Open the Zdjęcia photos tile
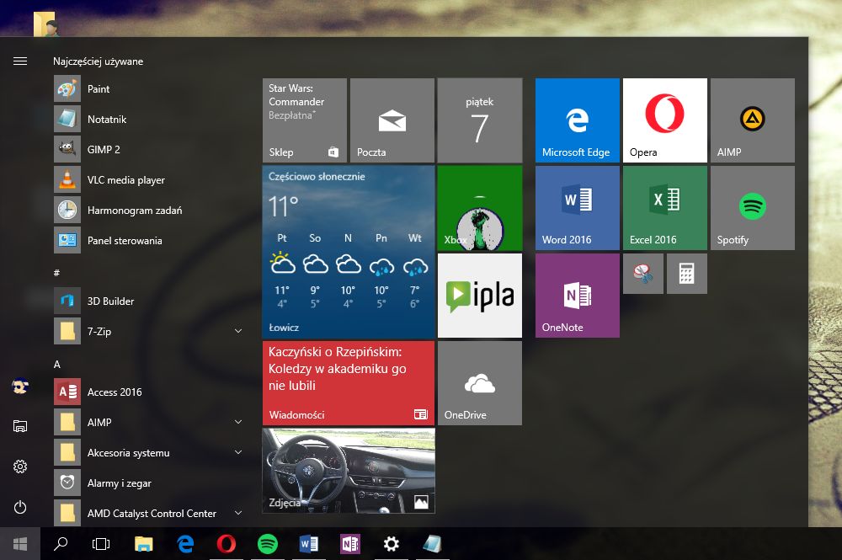 tap(349, 471)
